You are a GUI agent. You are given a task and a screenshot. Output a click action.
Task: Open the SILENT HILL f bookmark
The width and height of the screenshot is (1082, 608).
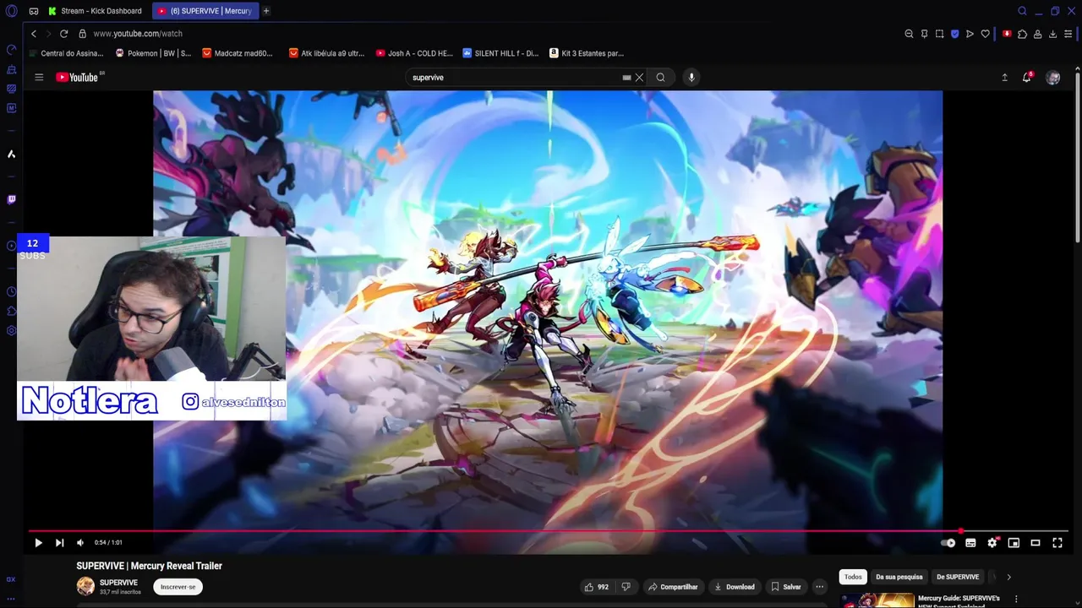pos(500,53)
